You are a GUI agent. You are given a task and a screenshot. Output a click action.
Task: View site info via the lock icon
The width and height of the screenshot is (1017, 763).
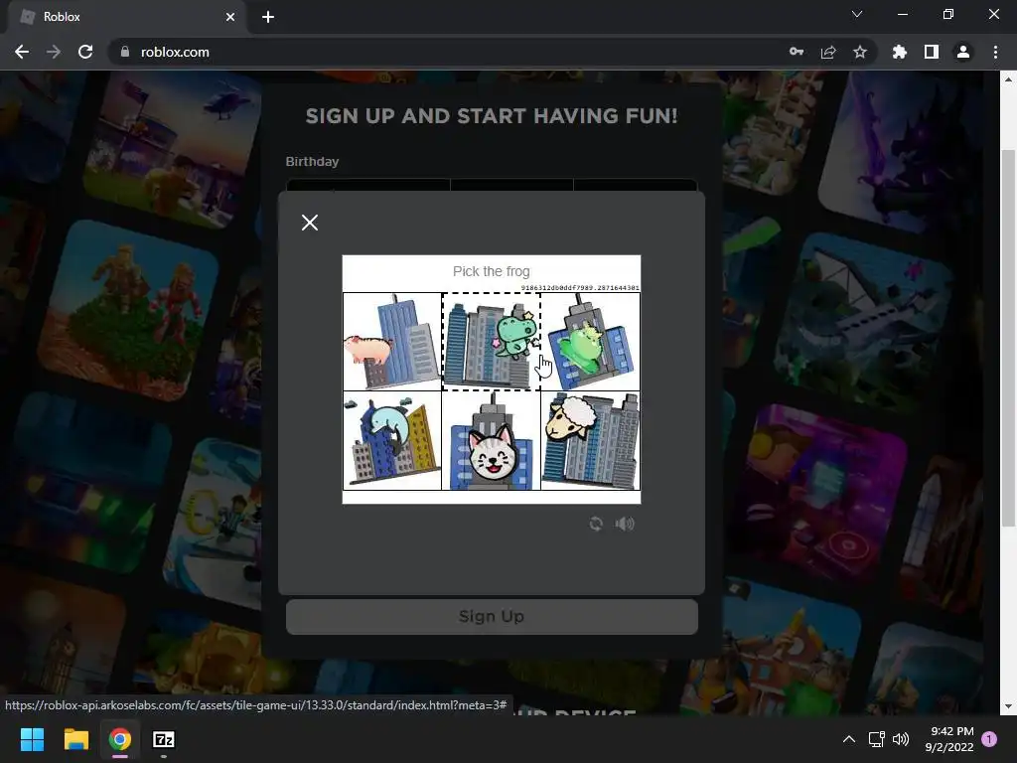click(125, 52)
